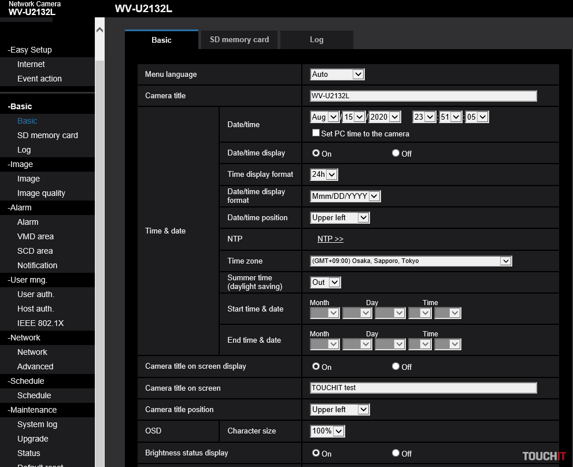The height and width of the screenshot is (467, 573).
Task: Disable Camera title on screen display
Action: coord(395,366)
